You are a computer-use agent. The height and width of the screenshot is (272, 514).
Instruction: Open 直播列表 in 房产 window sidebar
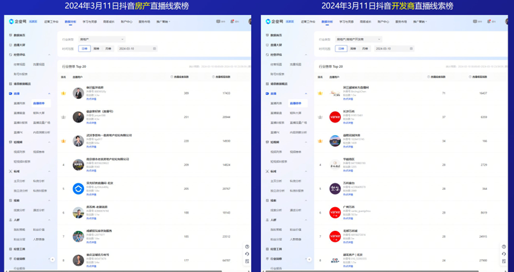[x=20, y=104]
